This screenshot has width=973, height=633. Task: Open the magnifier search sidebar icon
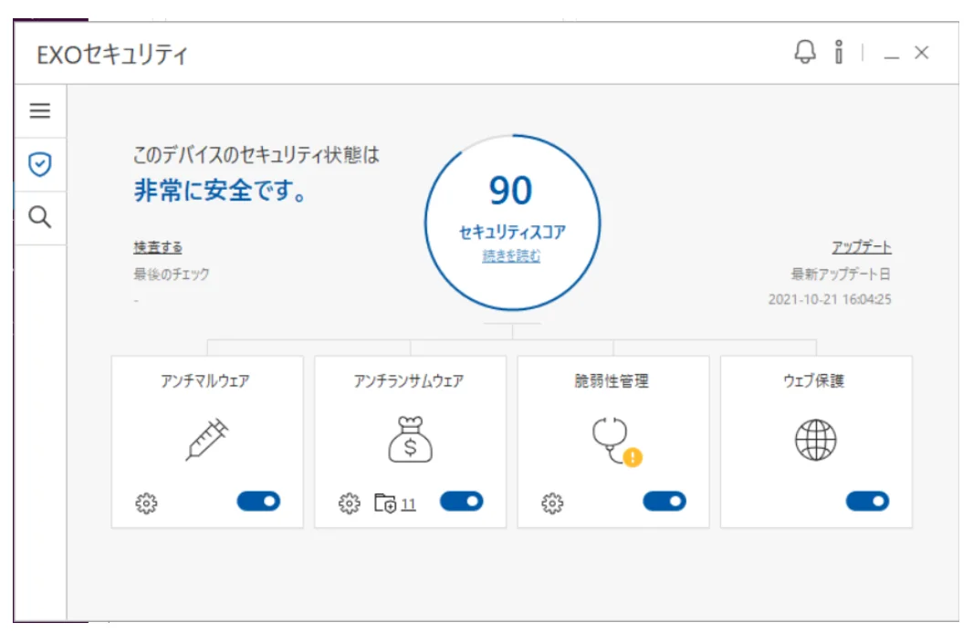tap(40, 217)
